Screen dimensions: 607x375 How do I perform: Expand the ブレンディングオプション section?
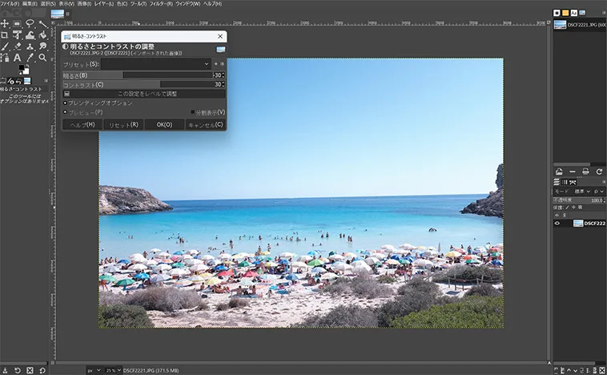[x=65, y=103]
